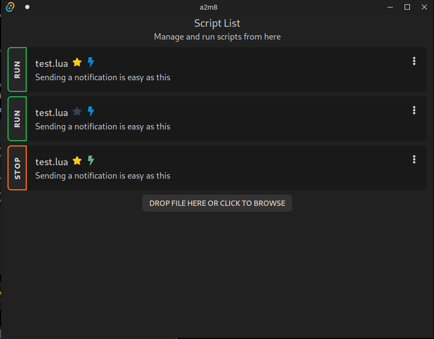Stop the running test.lua script
The image size is (434, 339).
(17, 168)
